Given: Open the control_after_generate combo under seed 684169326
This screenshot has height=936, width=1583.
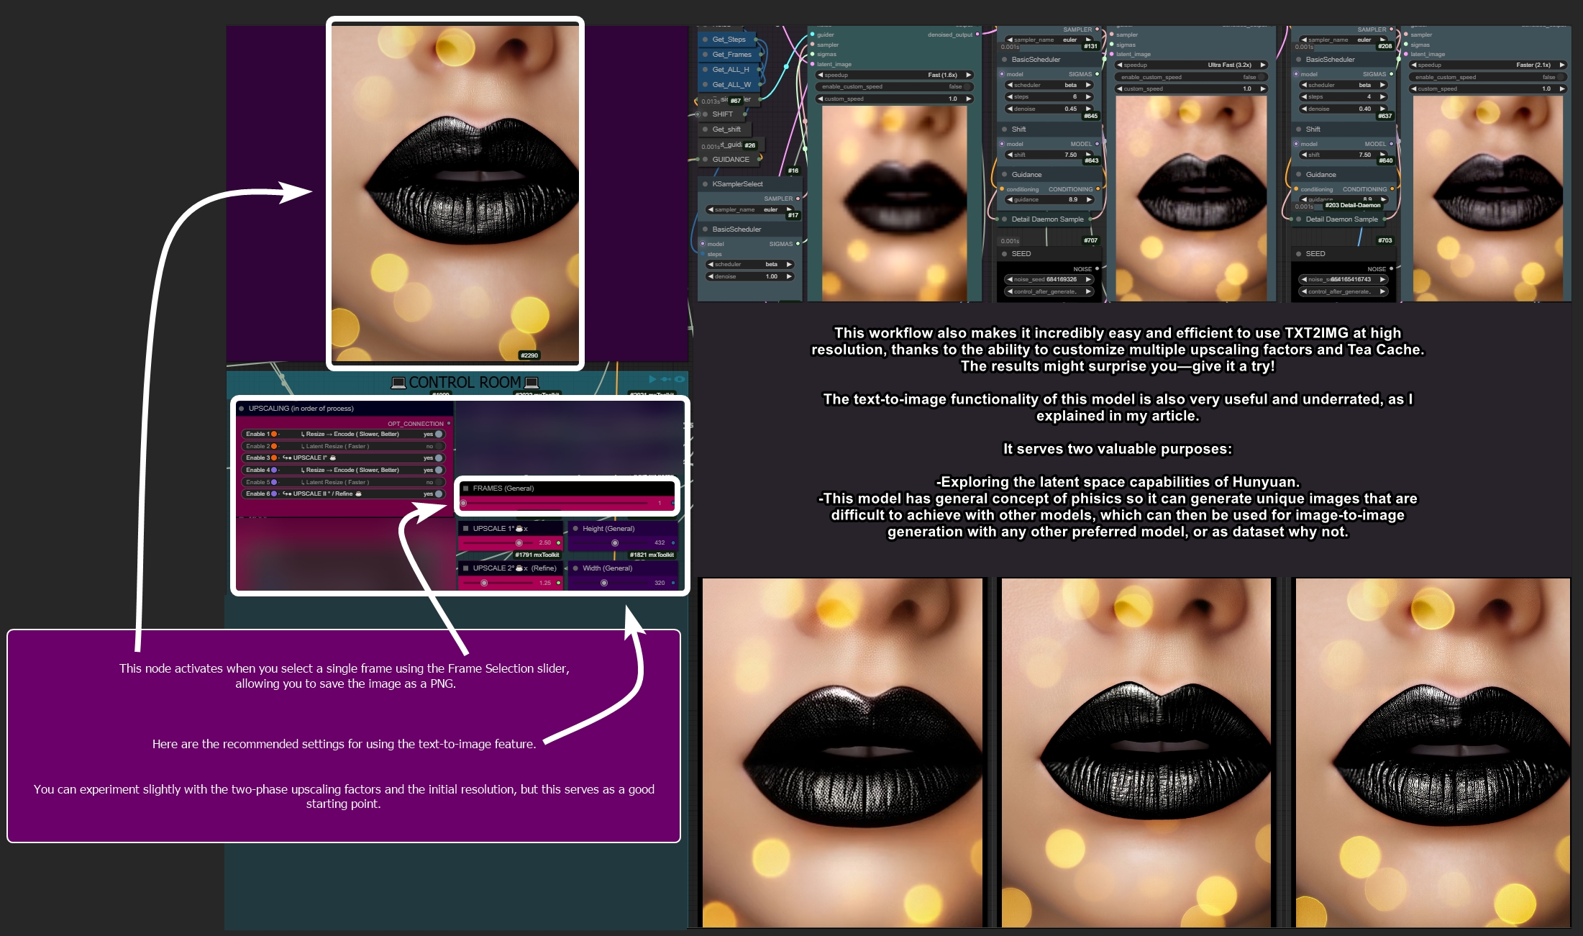Looking at the screenshot, I should coord(1049,292).
